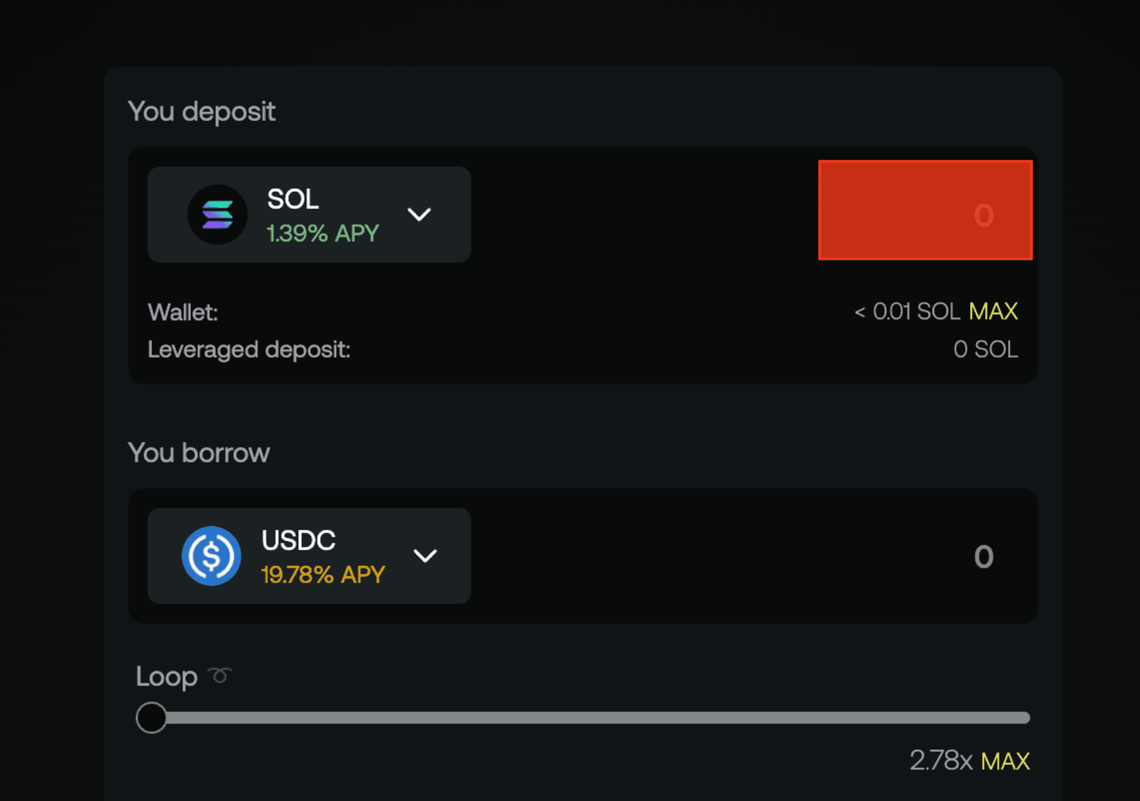Click the USDC token name label
Screen dimensions: 1140x801
point(299,540)
